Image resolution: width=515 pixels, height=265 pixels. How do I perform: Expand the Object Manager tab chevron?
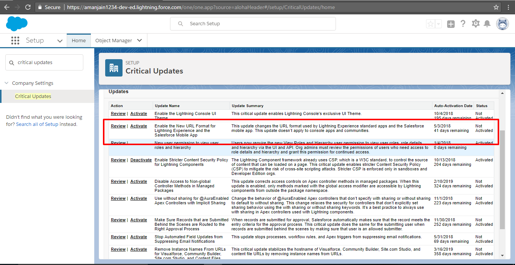coord(139,40)
